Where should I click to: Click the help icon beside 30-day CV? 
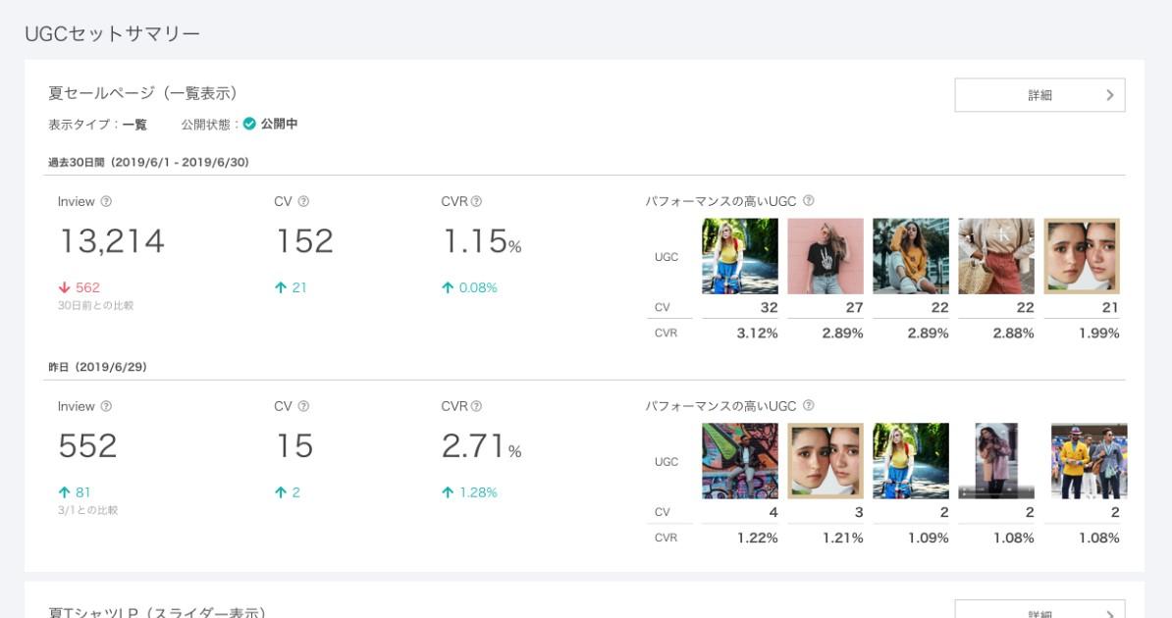tap(303, 202)
